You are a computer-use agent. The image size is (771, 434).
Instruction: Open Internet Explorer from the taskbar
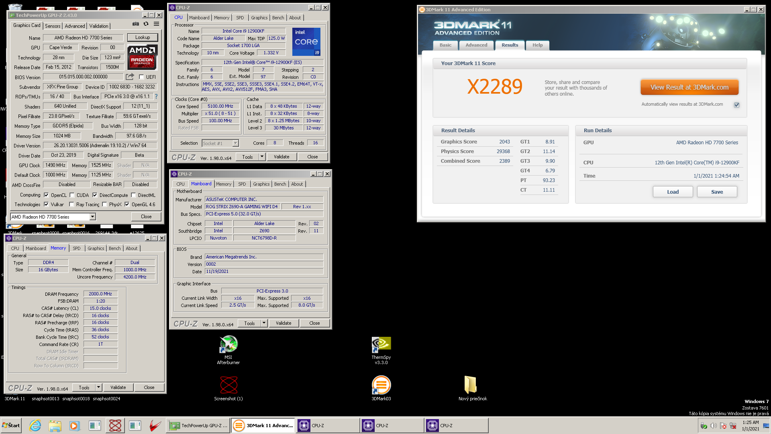35,426
